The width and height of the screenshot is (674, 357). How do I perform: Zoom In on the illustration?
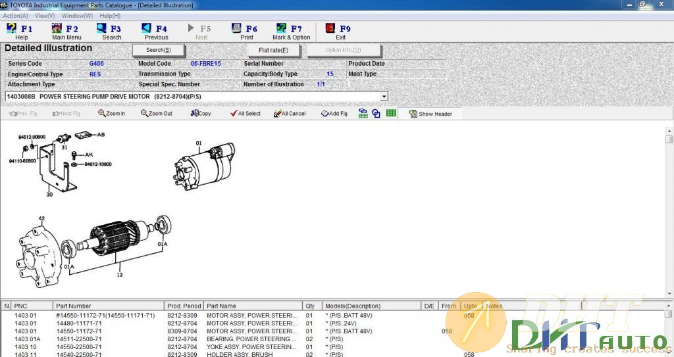click(111, 114)
